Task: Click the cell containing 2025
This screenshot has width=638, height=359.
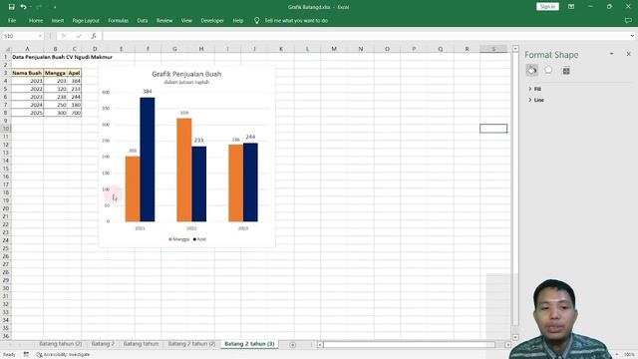Action: 27,113
